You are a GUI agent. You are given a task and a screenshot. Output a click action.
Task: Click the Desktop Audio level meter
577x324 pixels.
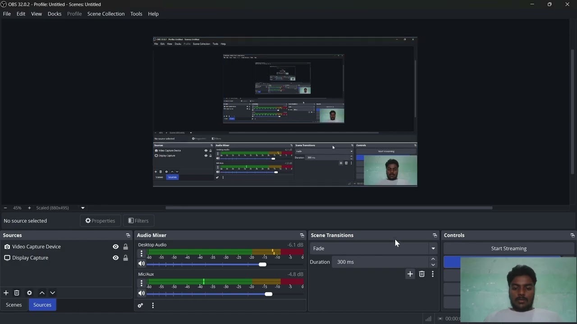[225, 252]
